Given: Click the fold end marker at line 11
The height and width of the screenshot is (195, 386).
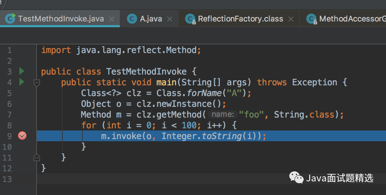Looking at the screenshot, I should 37,157.
